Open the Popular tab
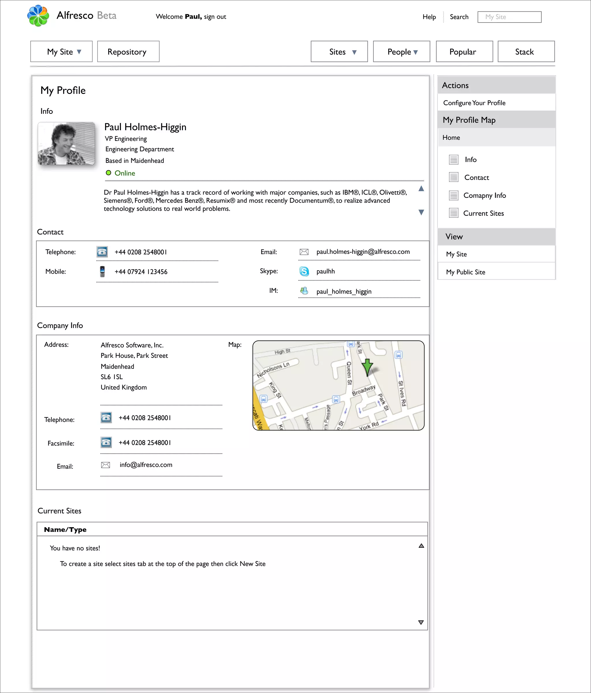This screenshot has width=591, height=693. 464,51
